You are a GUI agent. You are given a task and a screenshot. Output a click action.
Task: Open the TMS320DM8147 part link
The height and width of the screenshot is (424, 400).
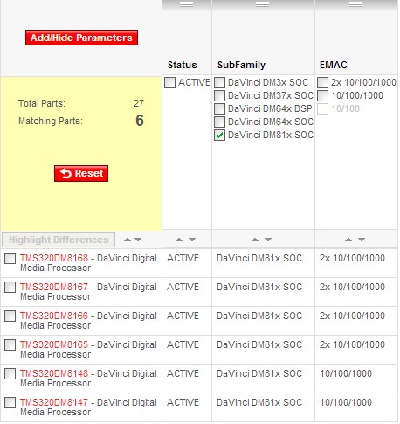pyautogui.click(x=54, y=402)
